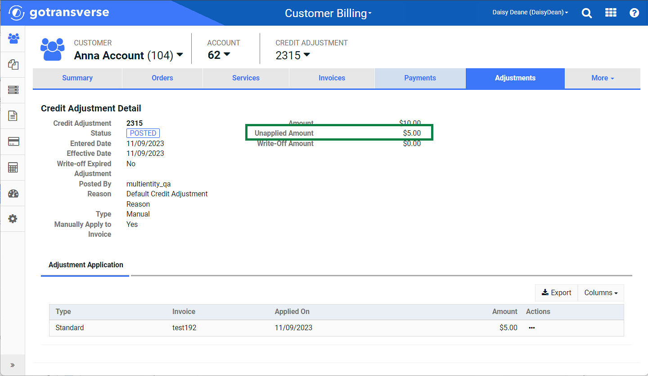The height and width of the screenshot is (376, 648).
Task: Open the apps grid icon
Action: point(611,13)
